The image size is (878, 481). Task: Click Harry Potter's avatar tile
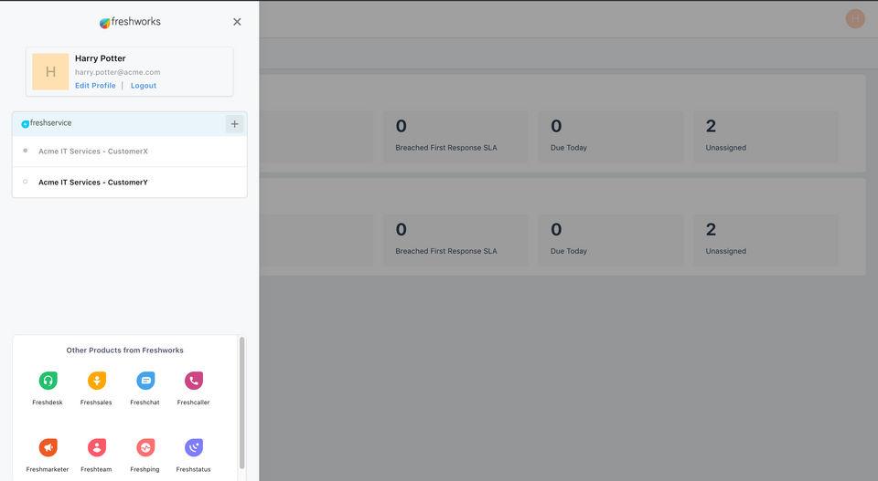(x=50, y=71)
